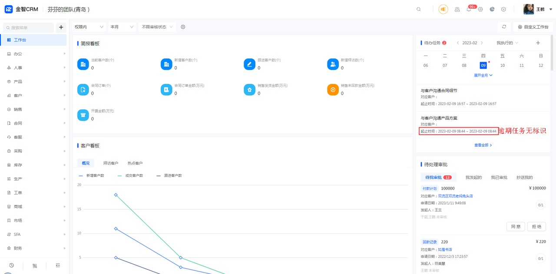Screen dimensions: 556x274
Task: Open the 权限内 permission dropdown
Action: coord(89,27)
